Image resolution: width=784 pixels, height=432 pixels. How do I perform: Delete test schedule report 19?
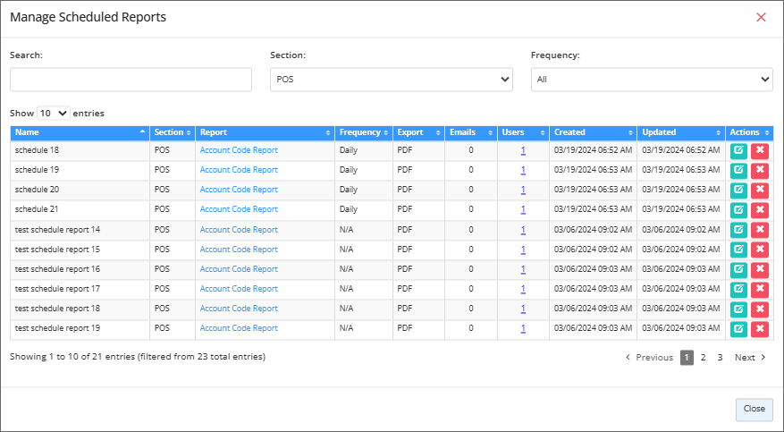[x=760, y=328]
